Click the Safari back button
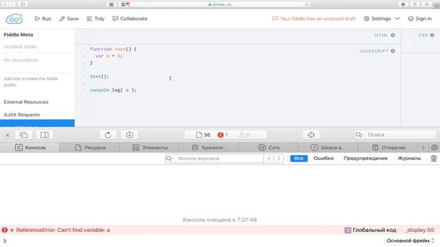The width and height of the screenshot is (440, 247). (x=5, y=4)
